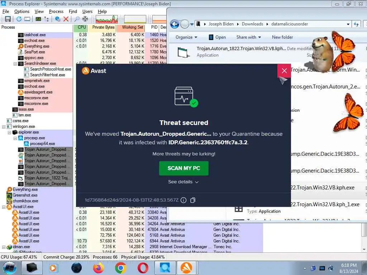Open the Help menu
Screen dimensions: 367x275
[102, 11]
